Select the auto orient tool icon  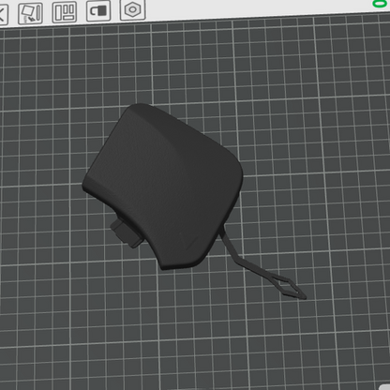(30, 13)
